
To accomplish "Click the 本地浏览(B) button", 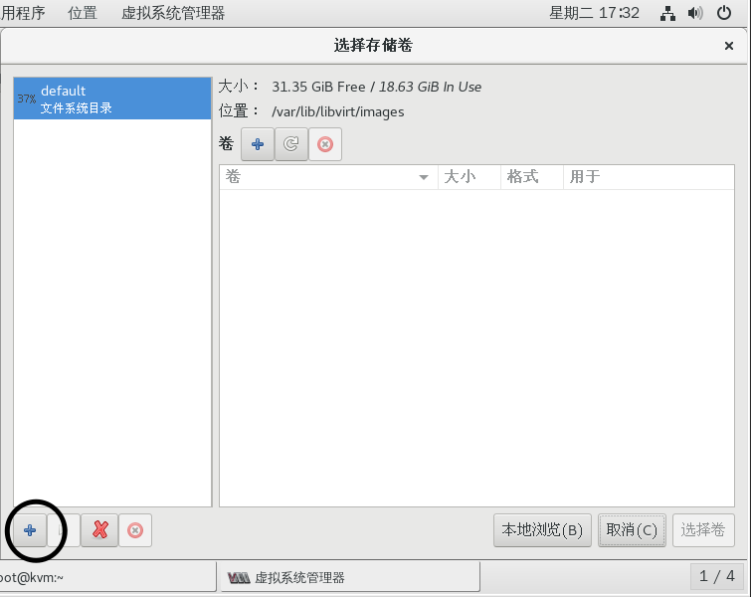I will (542, 530).
